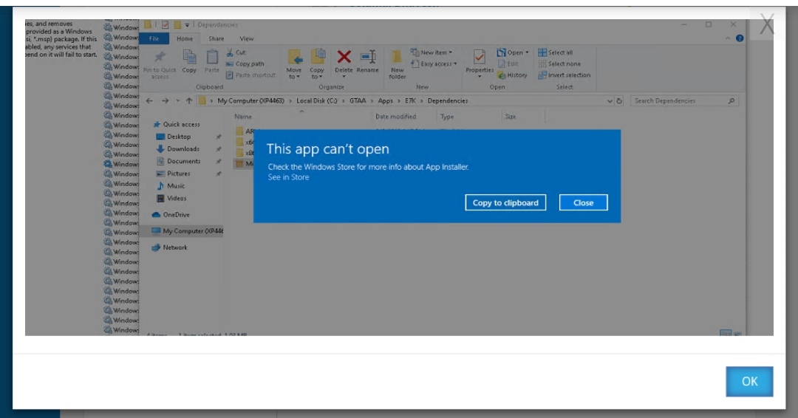This screenshot has width=798, height=418.
Task: Open the See in Store link
Action: click(289, 177)
